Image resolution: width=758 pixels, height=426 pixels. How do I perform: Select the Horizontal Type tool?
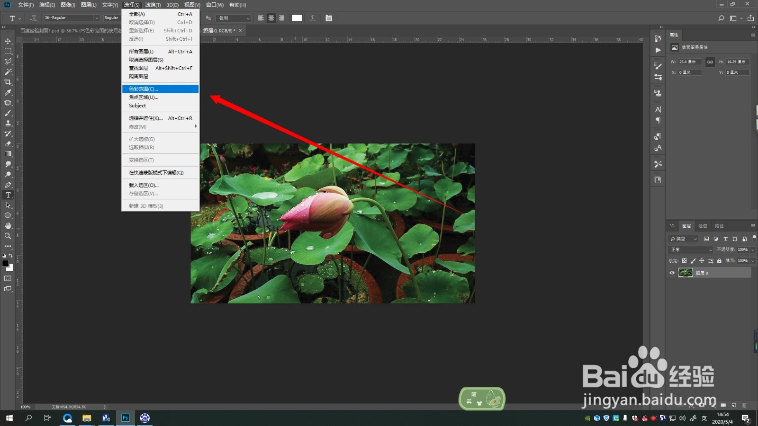tap(8, 195)
